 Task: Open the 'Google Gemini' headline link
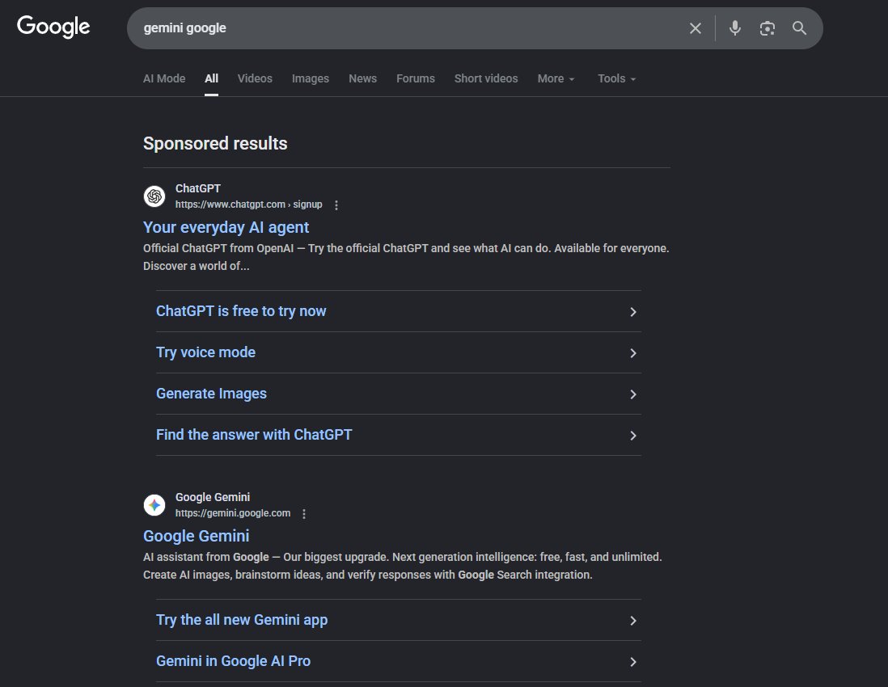pyautogui.click(x=196, y=536)
